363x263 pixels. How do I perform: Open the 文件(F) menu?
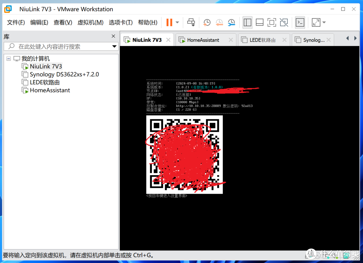[16, 23]
